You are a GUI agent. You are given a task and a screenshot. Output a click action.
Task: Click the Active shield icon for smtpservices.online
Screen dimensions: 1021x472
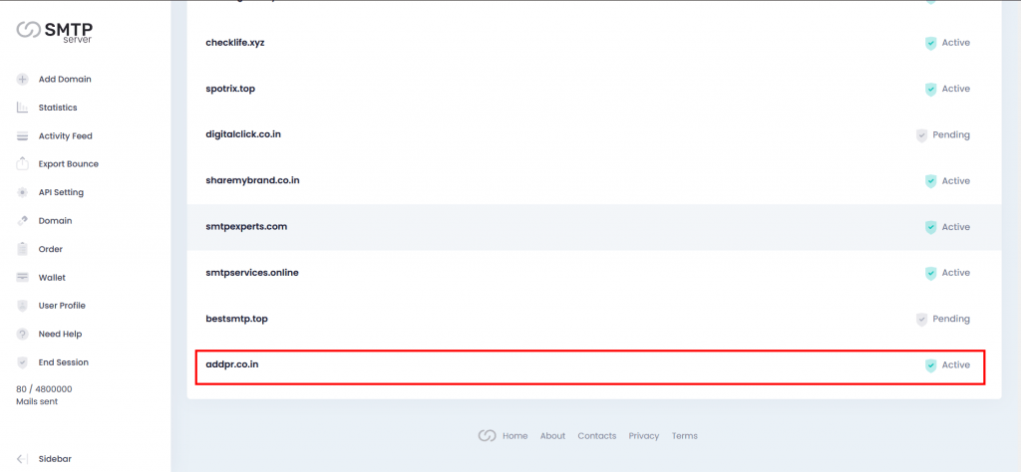tap(931, 273)
